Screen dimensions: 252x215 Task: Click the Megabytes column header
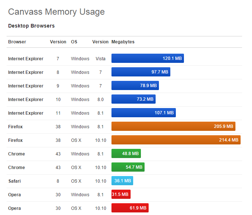click(123, 42)
